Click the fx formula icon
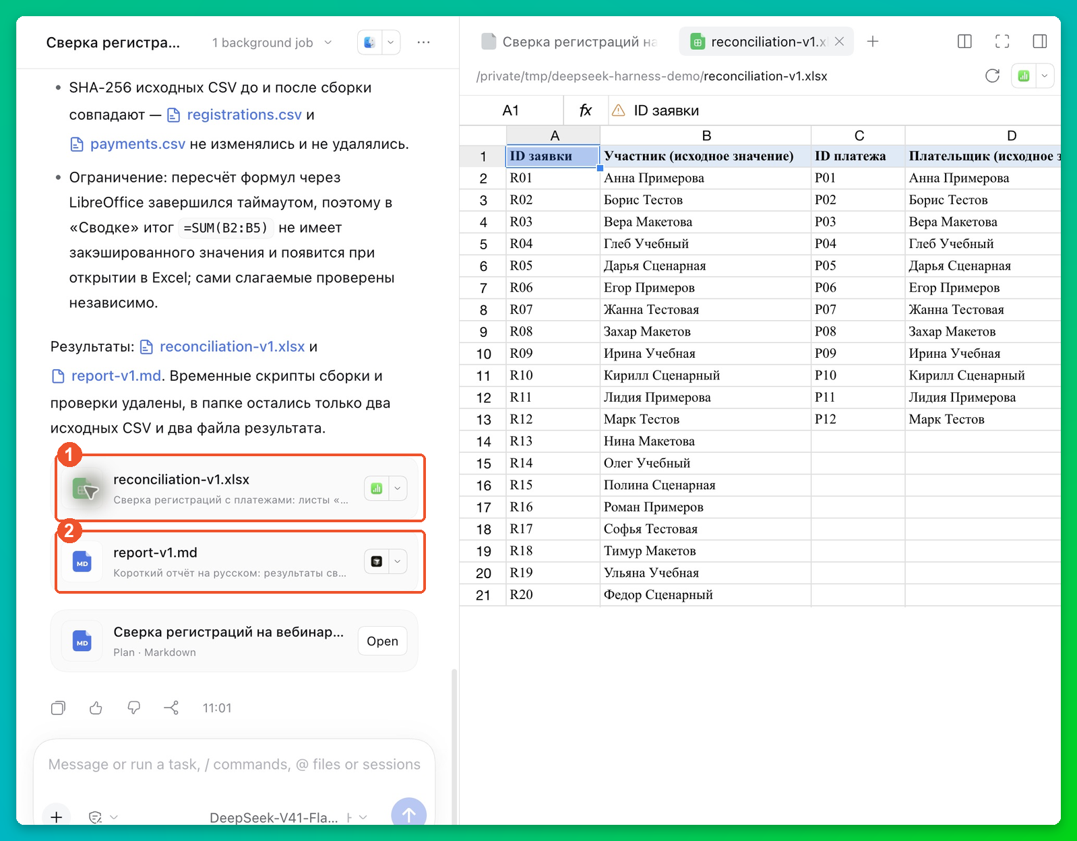The width and height of the screenshot is (1077, 841). pyautogui.click(x=585, y=111)
